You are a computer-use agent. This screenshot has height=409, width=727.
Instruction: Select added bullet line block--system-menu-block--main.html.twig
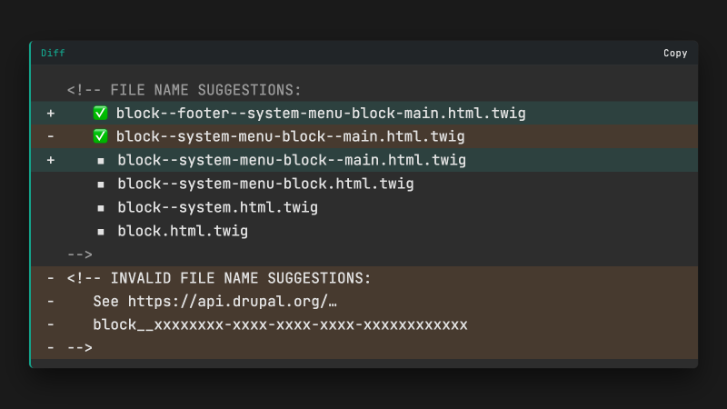(292, 160)
